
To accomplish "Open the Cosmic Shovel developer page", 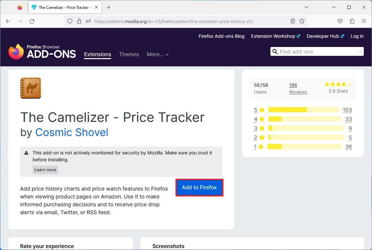I will pos(72,132).
